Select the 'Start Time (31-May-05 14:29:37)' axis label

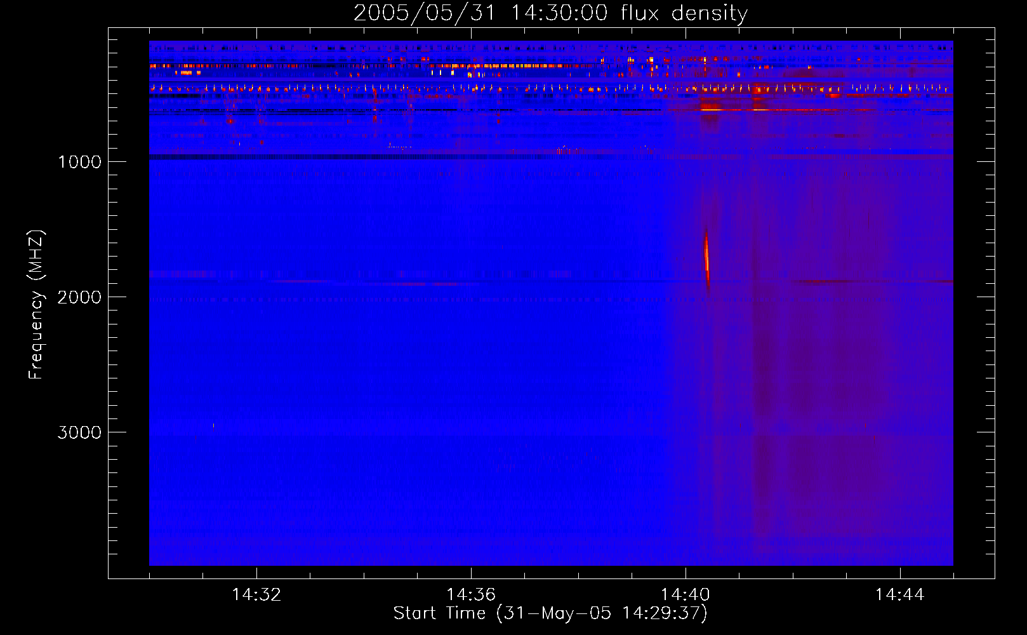550,613
